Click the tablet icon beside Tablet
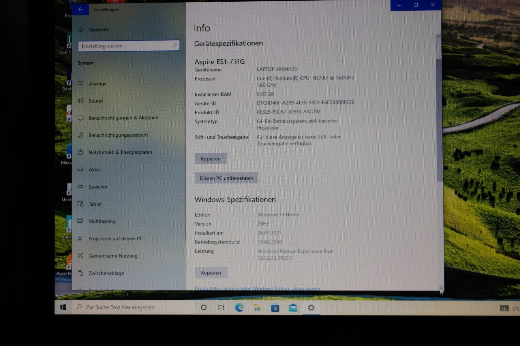The image size is (520, 346). pyautogui.click(x=80, y=204)
